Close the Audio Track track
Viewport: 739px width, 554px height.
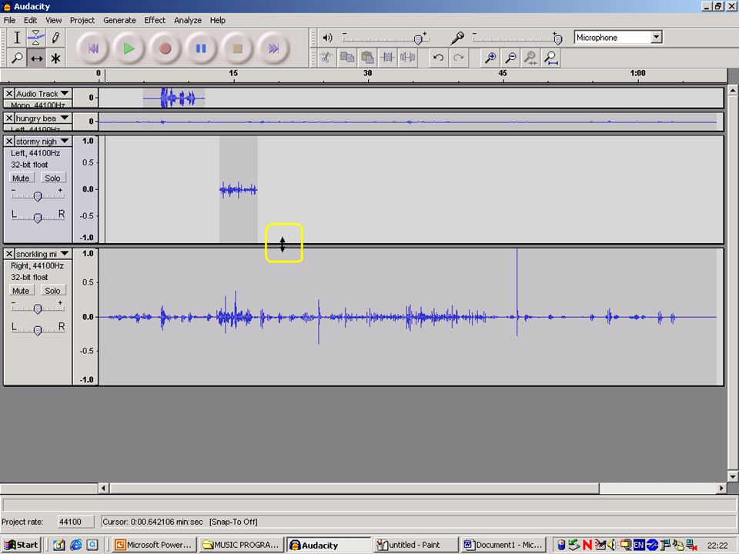click(9, 94)
